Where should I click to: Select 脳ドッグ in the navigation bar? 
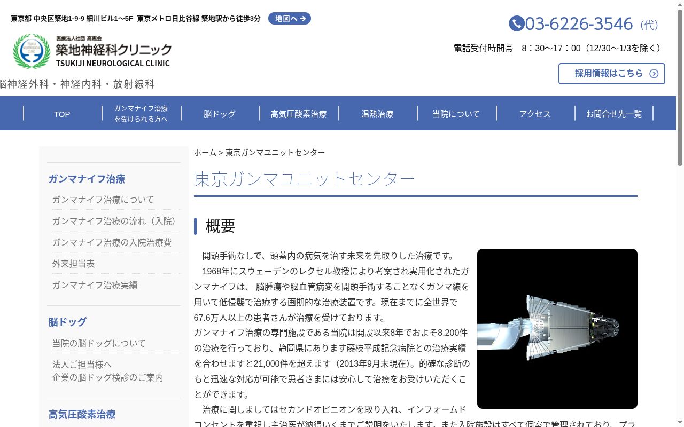pyautogui.click(x=220, y=114)
